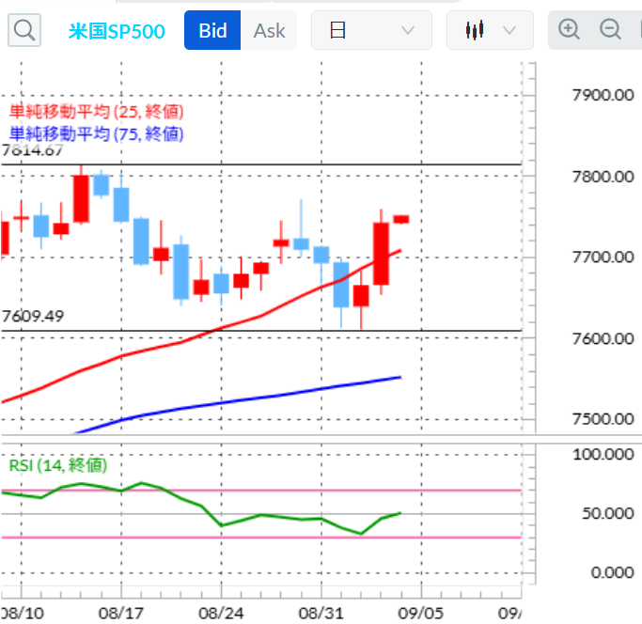642x624 pixels.
Task: Switch price display to Bid
Action: pos(212,30)
